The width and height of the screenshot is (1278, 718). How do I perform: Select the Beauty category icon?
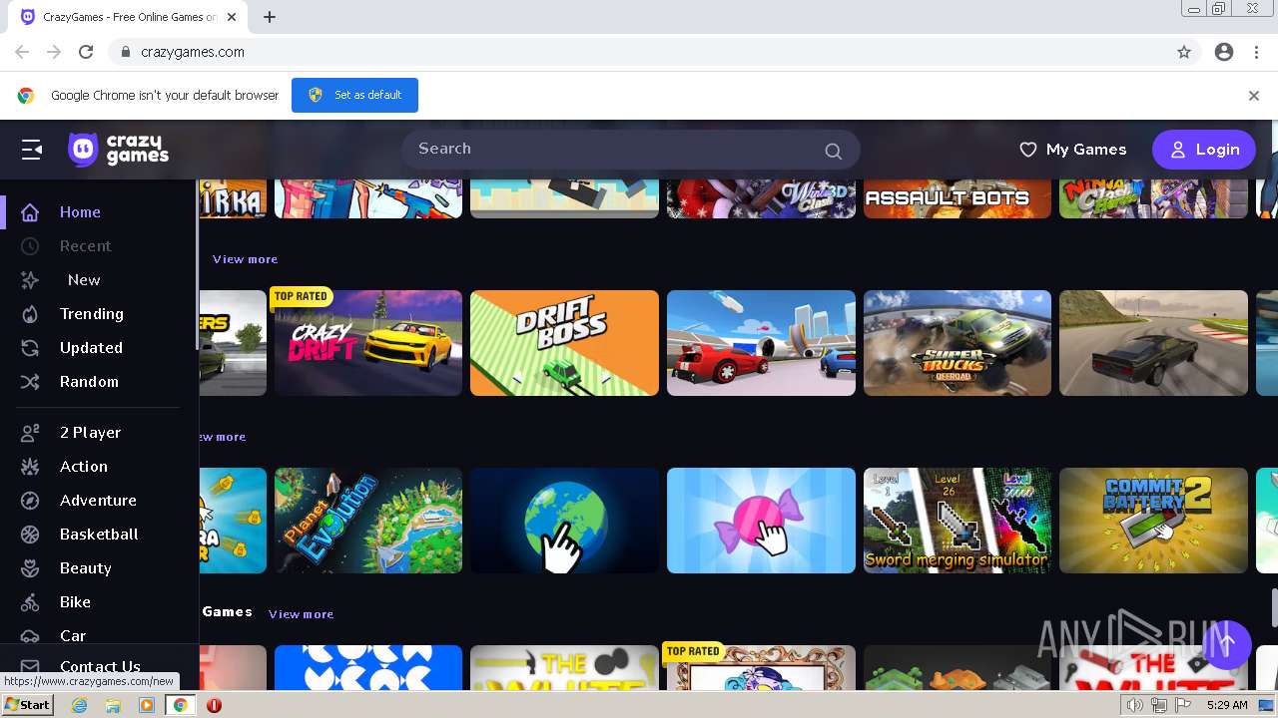tap(30, 568)
